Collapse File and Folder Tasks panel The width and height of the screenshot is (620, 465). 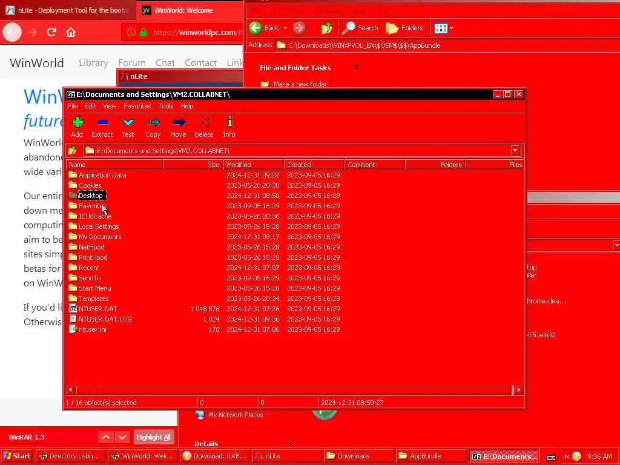point(356,67)
